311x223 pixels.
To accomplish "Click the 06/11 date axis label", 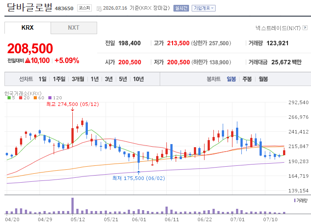I will point(172,219).
